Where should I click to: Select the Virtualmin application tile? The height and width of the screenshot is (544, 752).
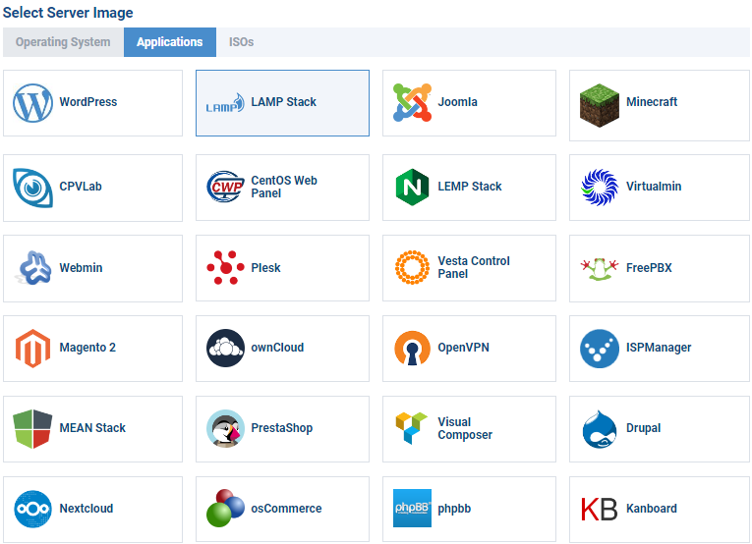pyautogui.click(x=659, y=187)
